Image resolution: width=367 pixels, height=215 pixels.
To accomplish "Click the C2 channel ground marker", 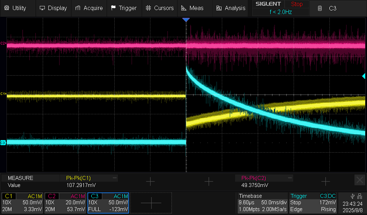I will click(x=3, y=44).
